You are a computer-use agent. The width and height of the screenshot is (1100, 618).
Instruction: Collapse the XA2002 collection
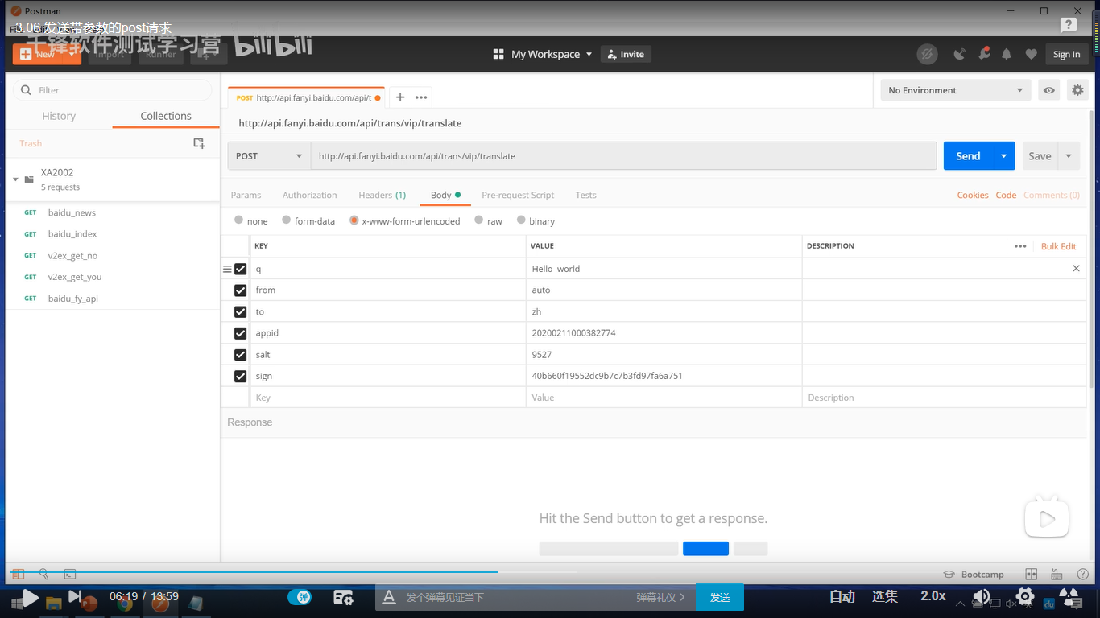[x=15, y=179]
